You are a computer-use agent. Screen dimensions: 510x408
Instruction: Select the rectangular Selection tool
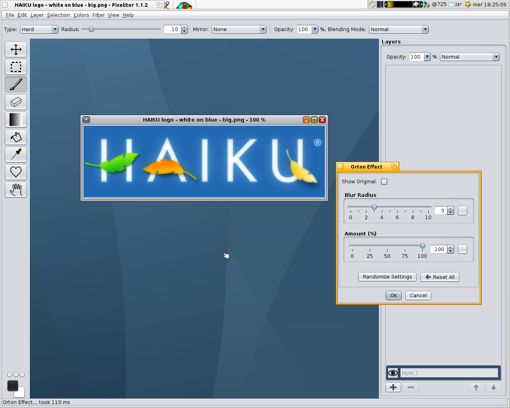click(16, 67)
